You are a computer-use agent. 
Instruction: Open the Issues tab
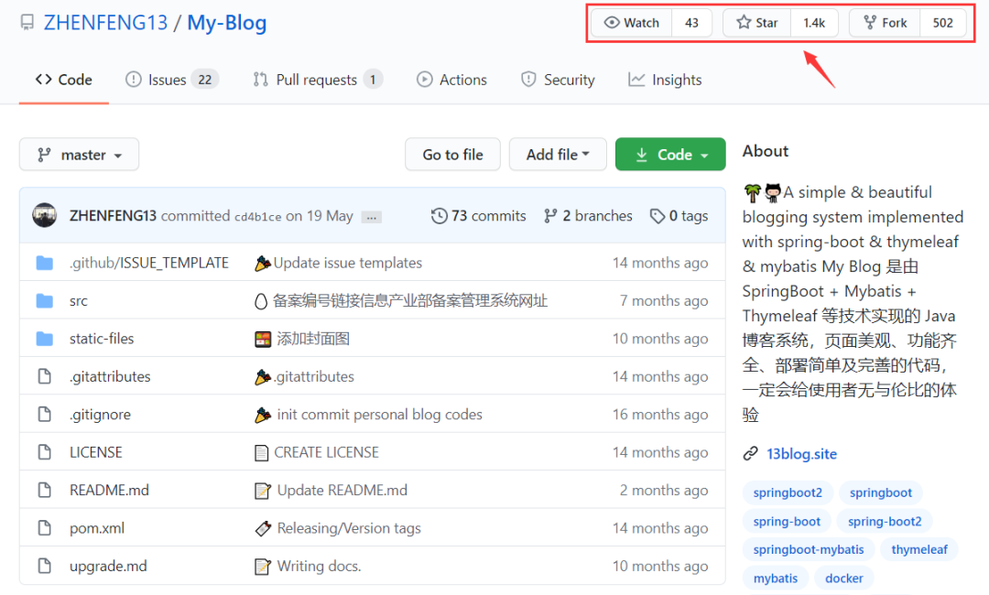(x=171, y=80)
